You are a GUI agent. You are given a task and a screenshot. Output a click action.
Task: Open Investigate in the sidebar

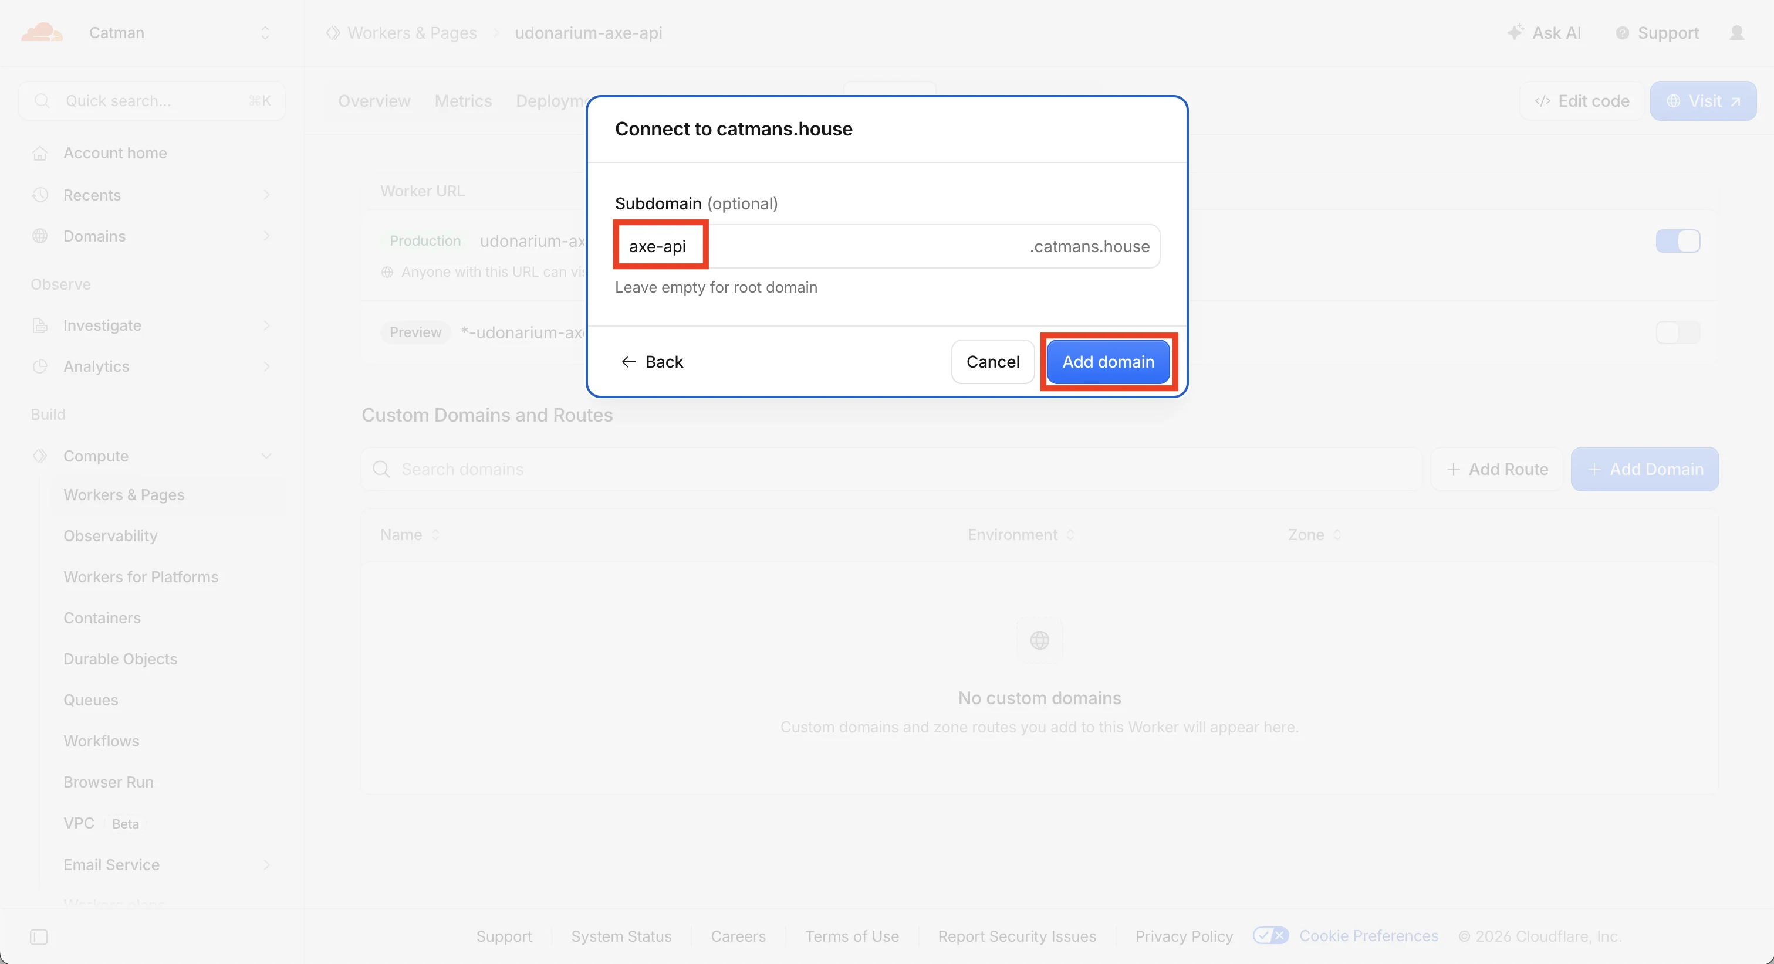pyautogui.click(x=102, y=325)
